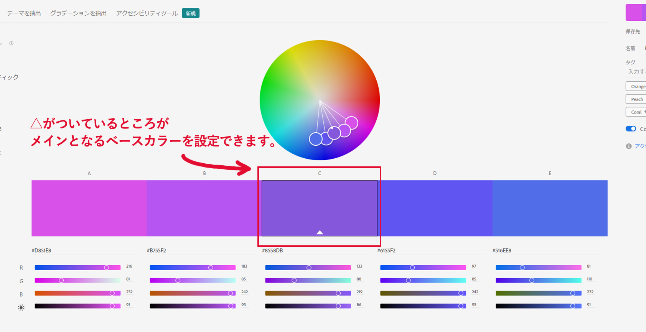Click the brightness slider knob for color C
The height and width of the screenshot is (332, 646).
[338, 306]
